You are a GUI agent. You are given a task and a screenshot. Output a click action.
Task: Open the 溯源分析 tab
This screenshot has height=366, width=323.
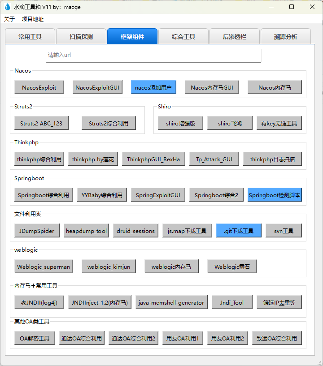(x=286, y=37)
